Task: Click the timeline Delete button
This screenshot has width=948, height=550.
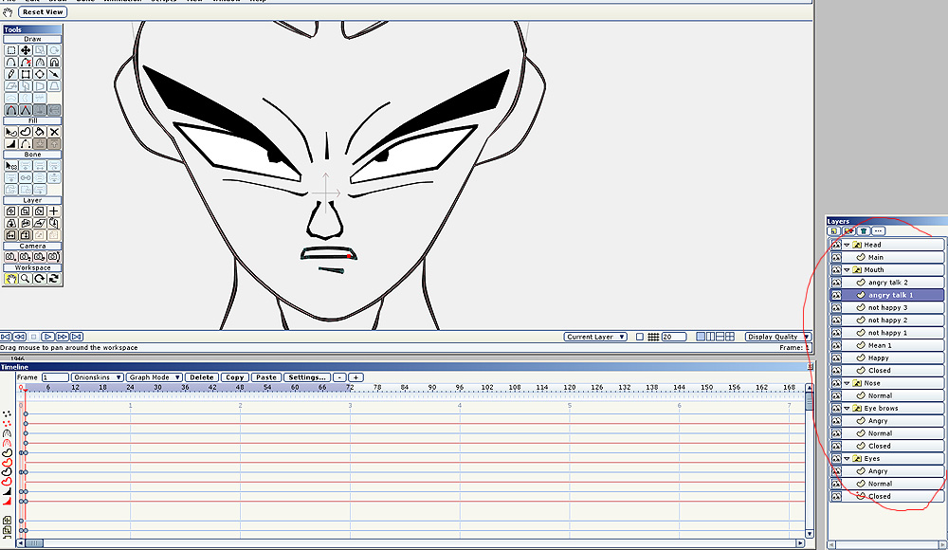Action: (201, 377)
